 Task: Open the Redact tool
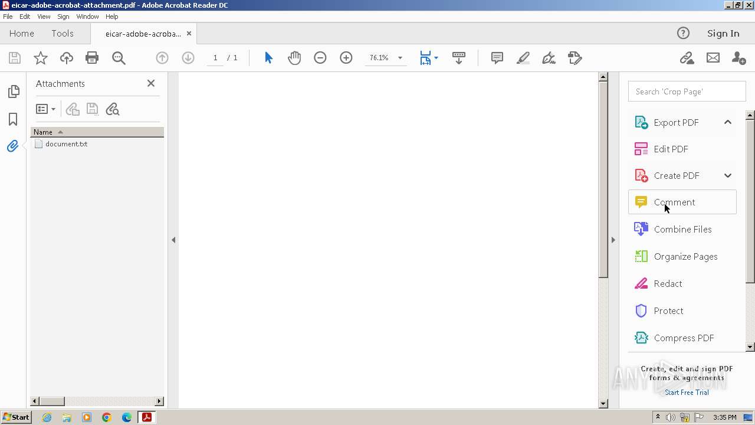(x=682, y=283)
